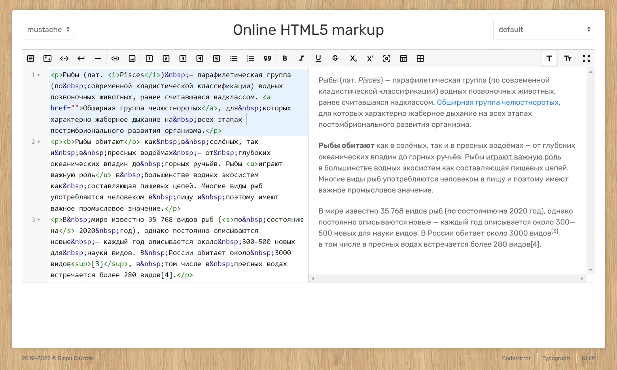Open CodeMirror footer link
The width and height of the screenshot is (617, 370).
tap(516, 358)
